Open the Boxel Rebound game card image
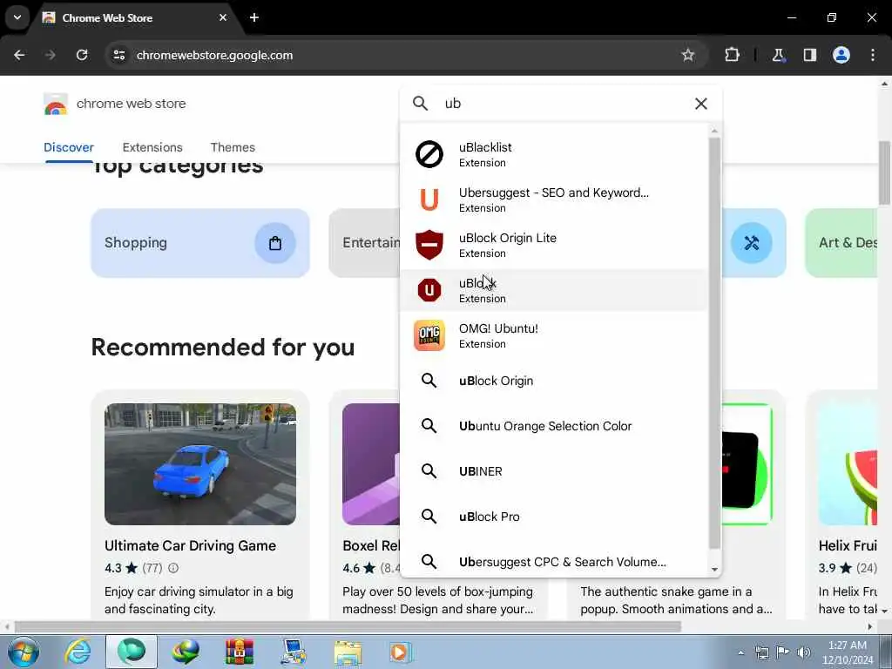The height and width of the screenshot is (669, 892). click(x=371, y=464)
